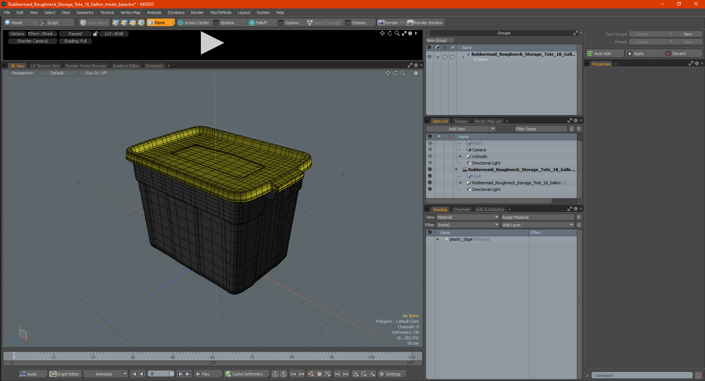Open the Graph Editor
The width and height of the screenshot is (705, 381).
click(64, 374)
